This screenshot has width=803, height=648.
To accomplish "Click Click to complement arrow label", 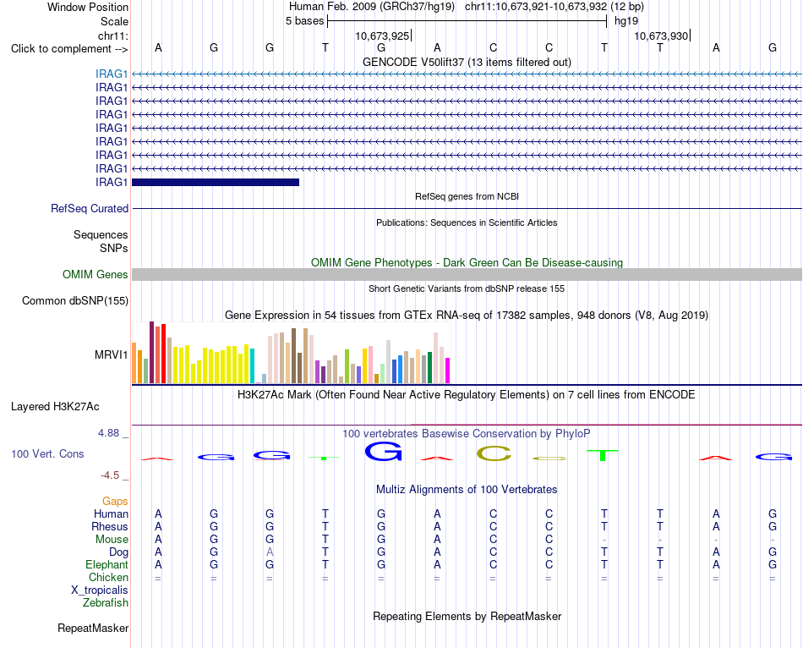I will [x=69, y=49].
